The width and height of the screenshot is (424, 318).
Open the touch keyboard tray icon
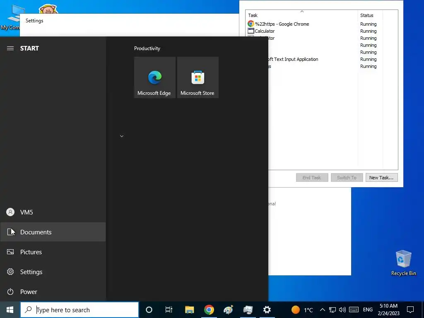[354, 310]
